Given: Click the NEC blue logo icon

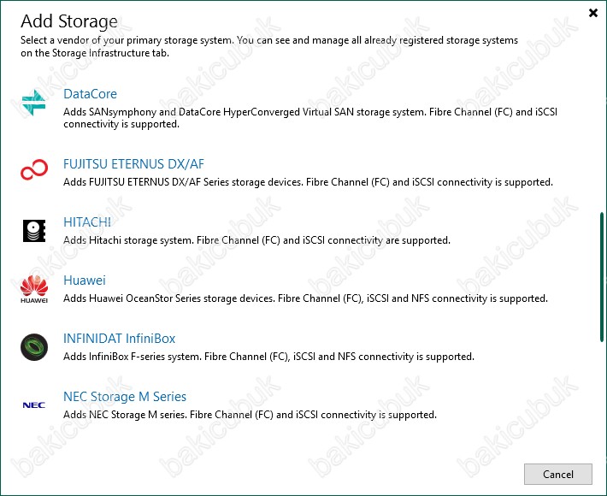Looking at the screenshot, I should [34, 405].
